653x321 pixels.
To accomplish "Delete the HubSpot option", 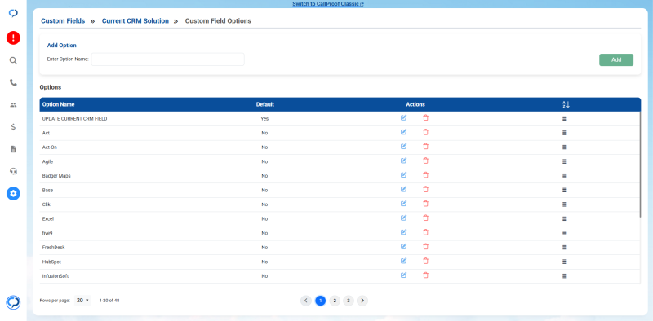I will [425, 262].
